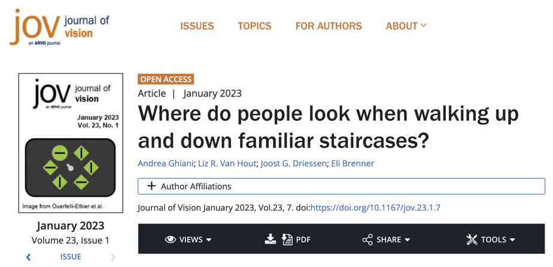Go to previous issue with left arrow

pyautogui.click(x=28, y=257)
